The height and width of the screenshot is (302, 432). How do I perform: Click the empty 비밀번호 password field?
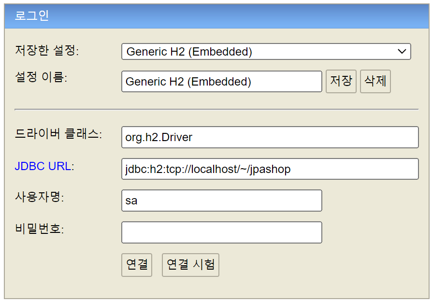click(x=221, y=232)
